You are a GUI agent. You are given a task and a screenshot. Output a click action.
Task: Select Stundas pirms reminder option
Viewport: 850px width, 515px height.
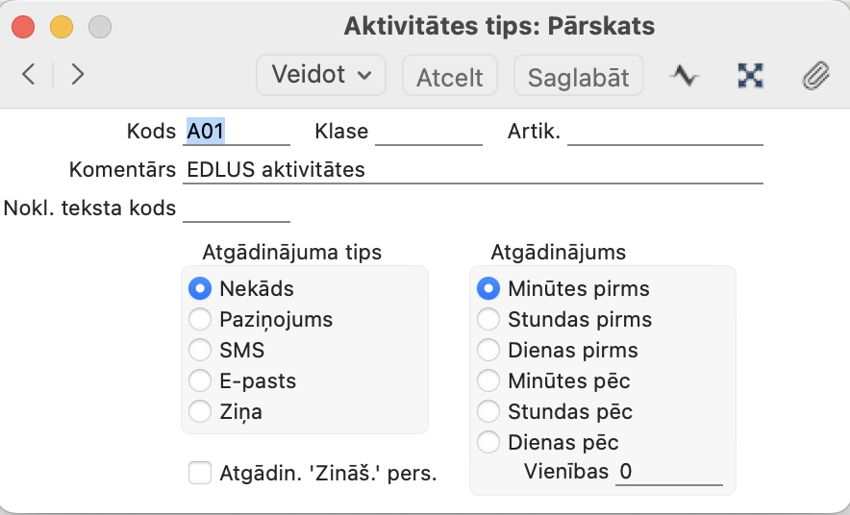click(489, 319)
